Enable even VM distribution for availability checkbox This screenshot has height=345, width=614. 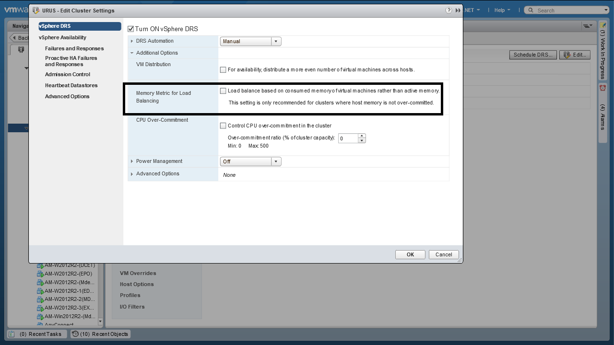point(223,70)
